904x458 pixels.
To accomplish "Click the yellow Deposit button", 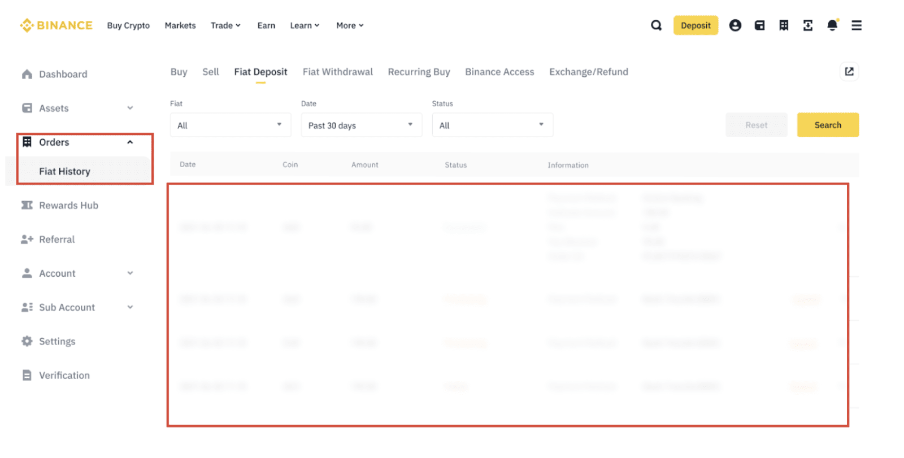I will point(696,25).
